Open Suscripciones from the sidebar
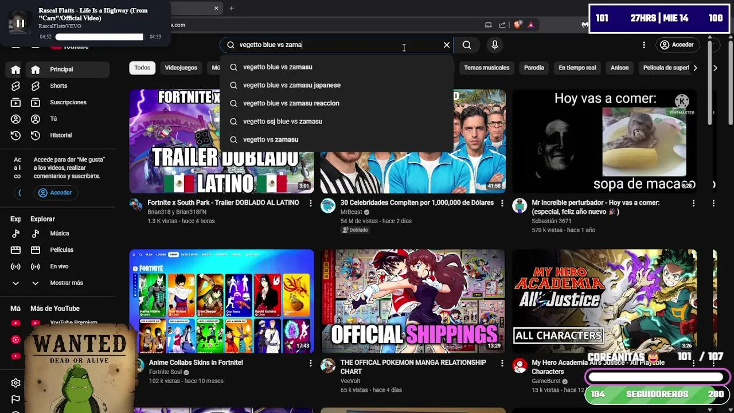This screenshot has height=413, width=734. click(x=68, y=102)
